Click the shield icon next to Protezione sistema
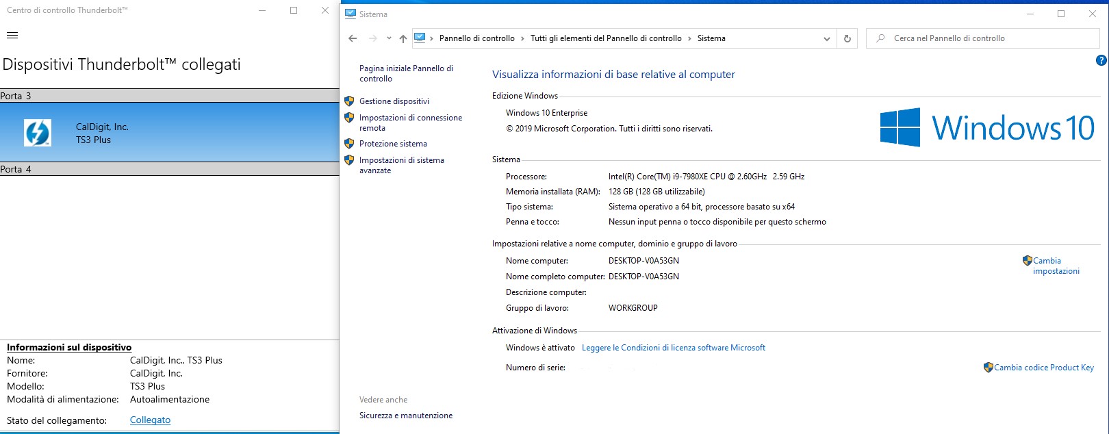 click(349, 144)
